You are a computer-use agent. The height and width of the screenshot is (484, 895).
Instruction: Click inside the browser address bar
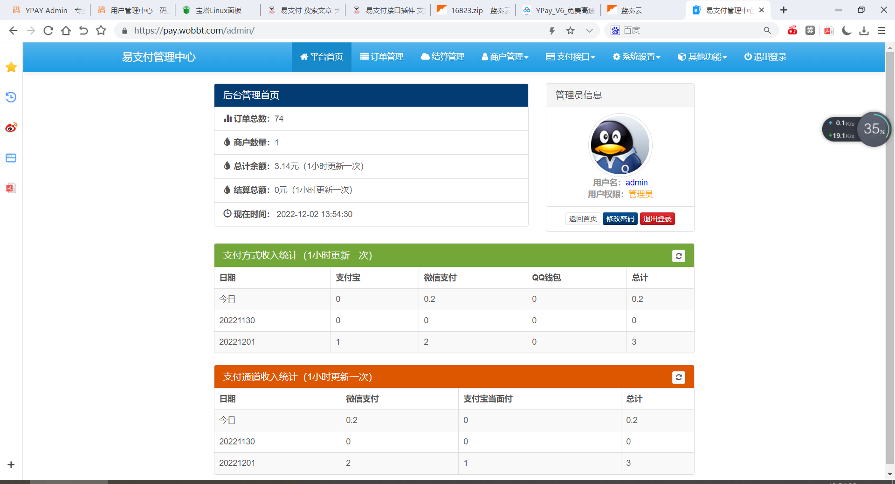(x=326, y=30)
